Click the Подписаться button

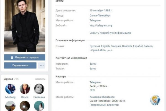point(20,65)
